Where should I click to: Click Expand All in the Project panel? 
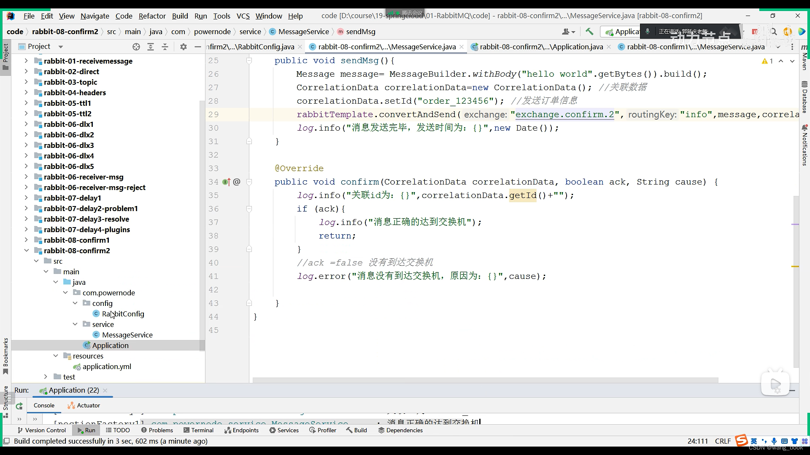click(x=151, y=47)
